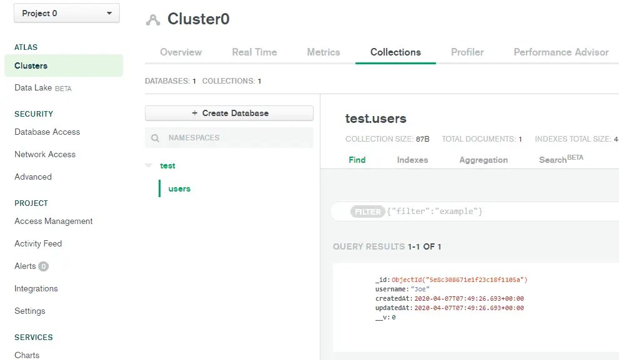Go to Network Access
This screenshot has width=619, height=360.
point(45,154)
